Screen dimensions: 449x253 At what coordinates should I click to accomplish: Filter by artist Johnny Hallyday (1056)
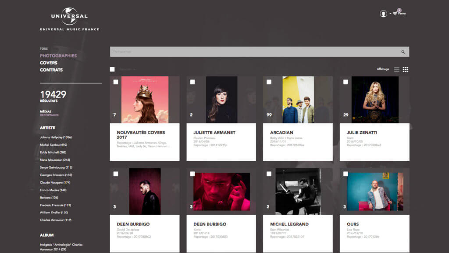click(x=56, y=137)
